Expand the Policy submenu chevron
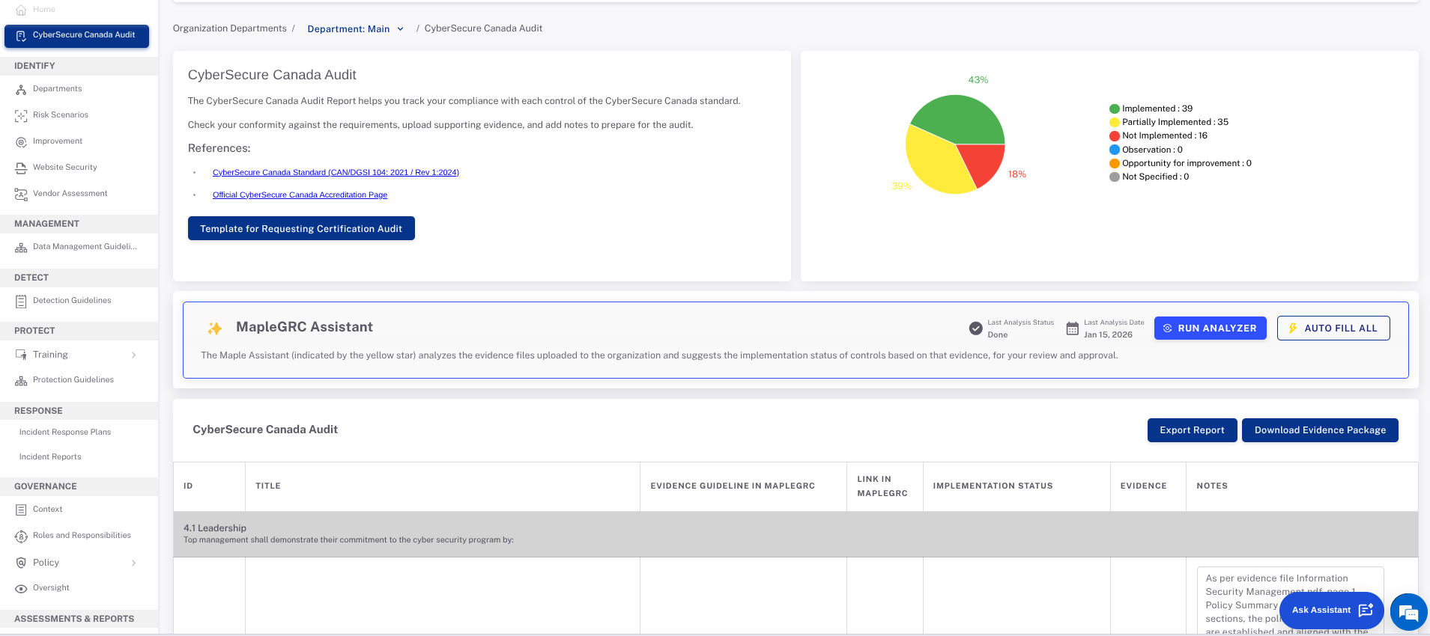Viewport: 1430px width, 636px height. click(x=133, y=563)
